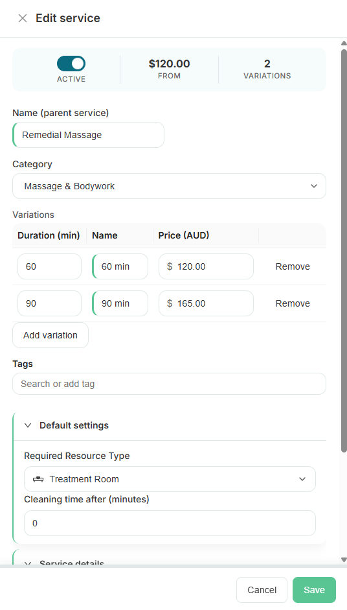Edit Cleaning time after minutes field

(170, 523)
